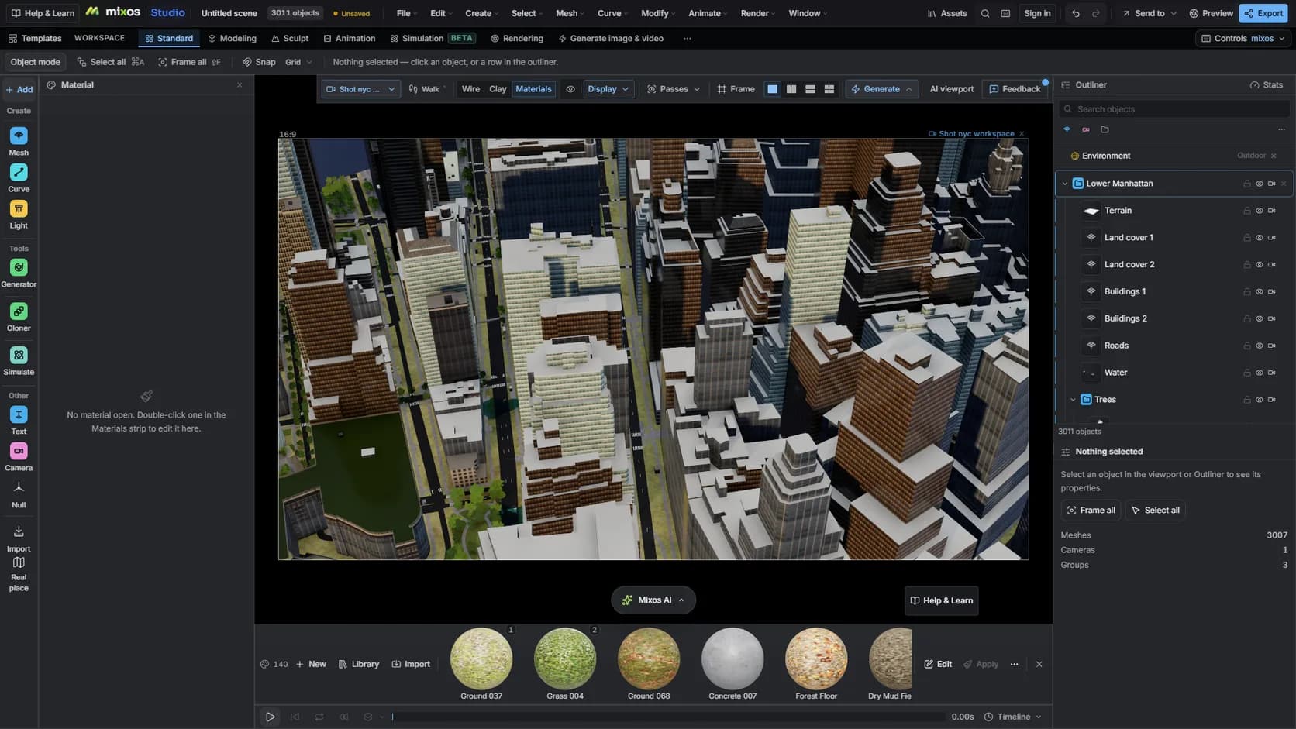Redo the last undone action
Image resolution: width=1296 pixels, height=729 pixels.
pyautogui.click(x=1096, y=13)
